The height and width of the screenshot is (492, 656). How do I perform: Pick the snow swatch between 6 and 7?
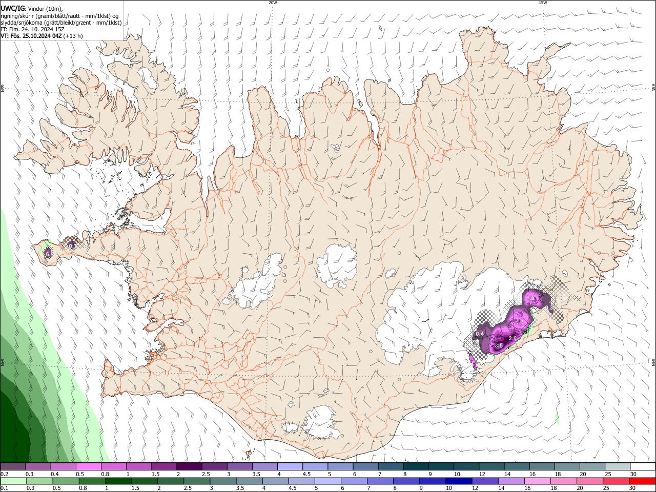click(366, 467)
